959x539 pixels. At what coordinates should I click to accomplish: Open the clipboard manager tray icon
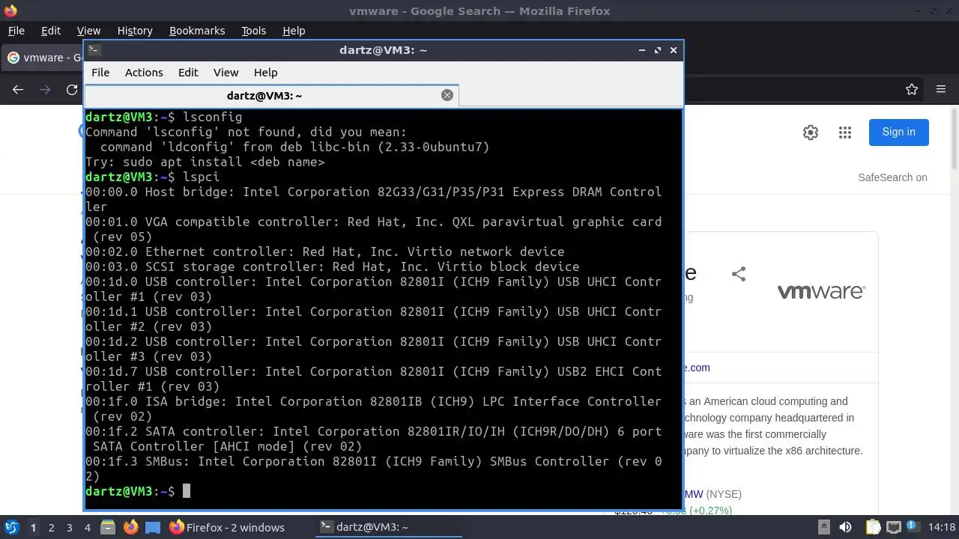click(872, 527)
